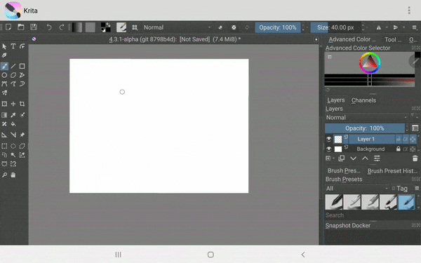This screenshot has width=421, height=263.
Task: Hide the Background layer using its eye
Action: tap(329, 149)
